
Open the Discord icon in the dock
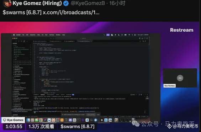(70, 120)
